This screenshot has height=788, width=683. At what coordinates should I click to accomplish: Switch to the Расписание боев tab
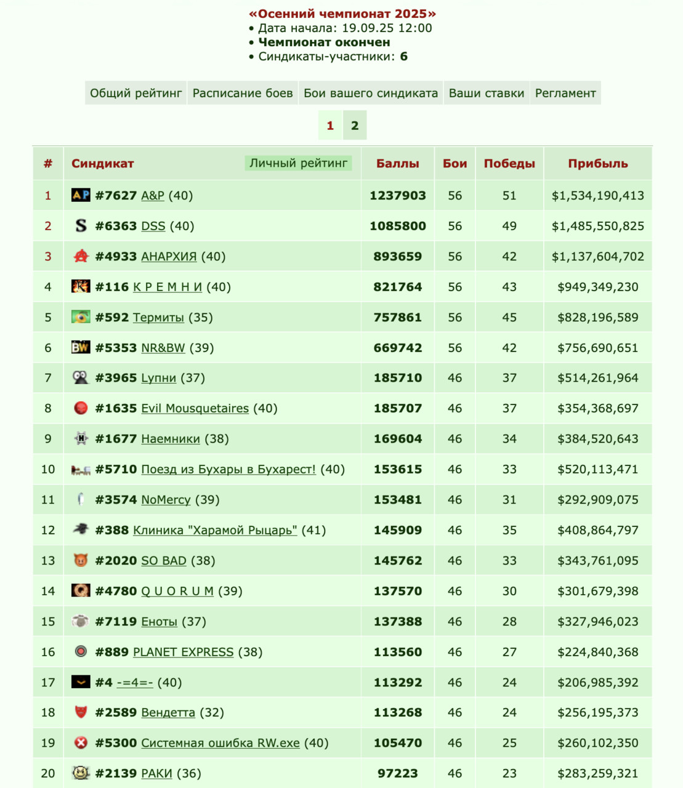[243, 93]
